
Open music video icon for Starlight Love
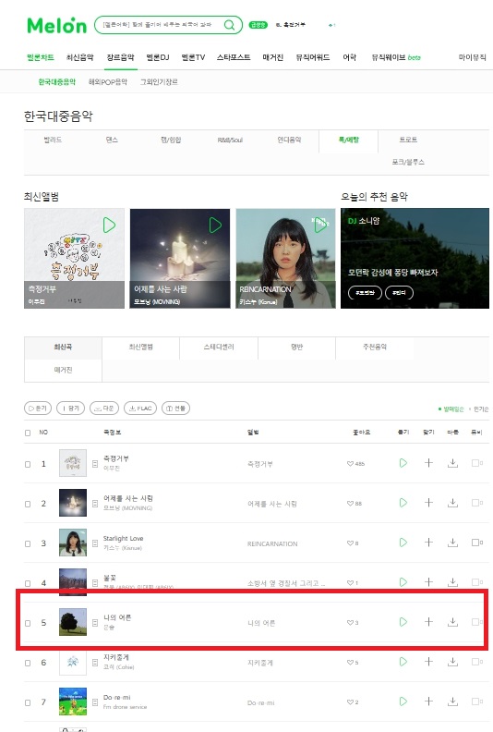(476, 543)
